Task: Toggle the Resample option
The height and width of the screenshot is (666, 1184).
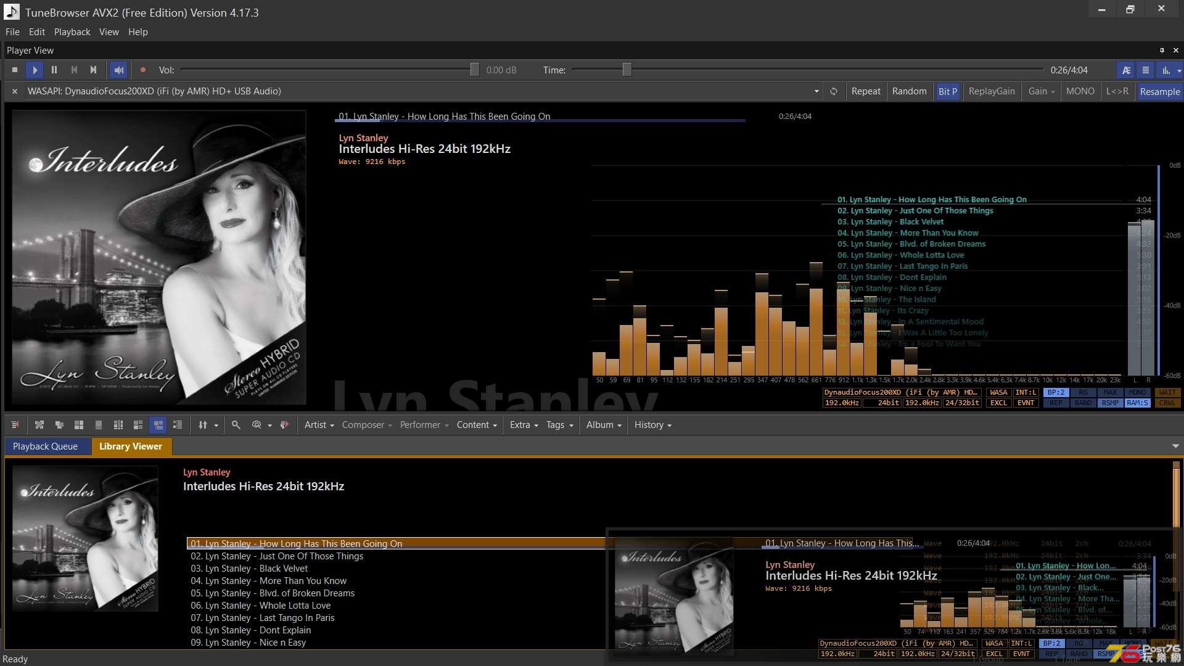Action: [x=1159, y=91]
